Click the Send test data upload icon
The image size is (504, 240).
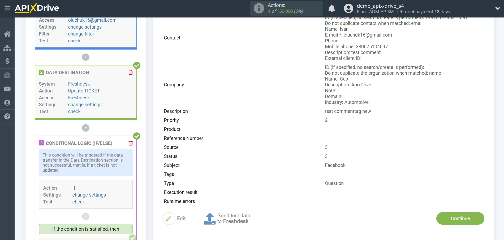tap(210, 219)
